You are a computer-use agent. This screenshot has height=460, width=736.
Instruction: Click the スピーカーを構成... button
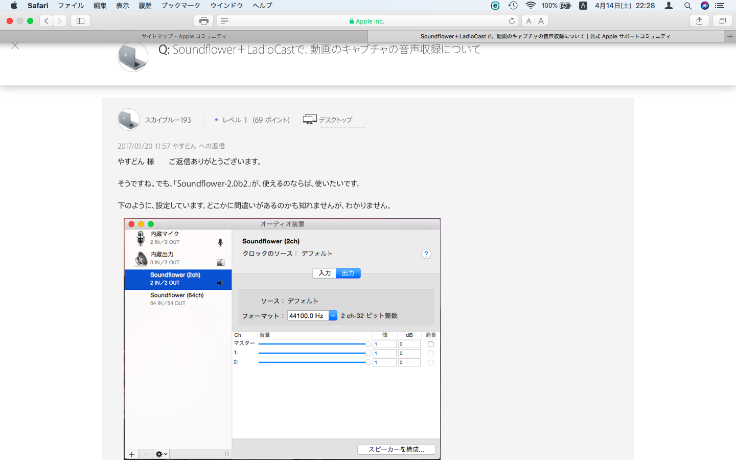pos(396,449)
